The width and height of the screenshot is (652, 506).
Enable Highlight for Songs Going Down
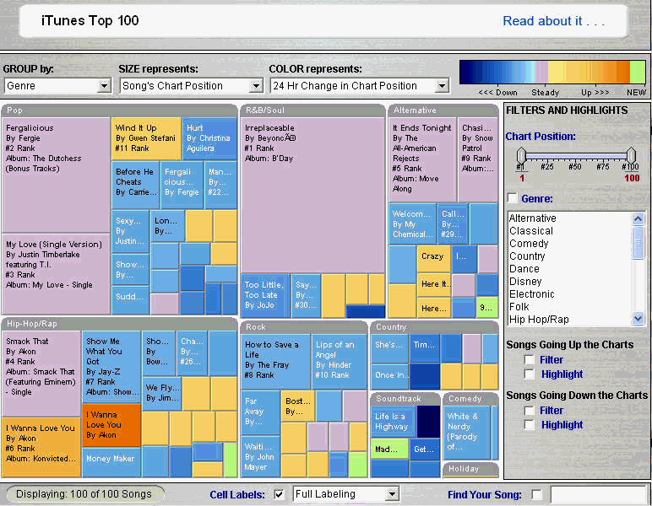coord(530,425)
